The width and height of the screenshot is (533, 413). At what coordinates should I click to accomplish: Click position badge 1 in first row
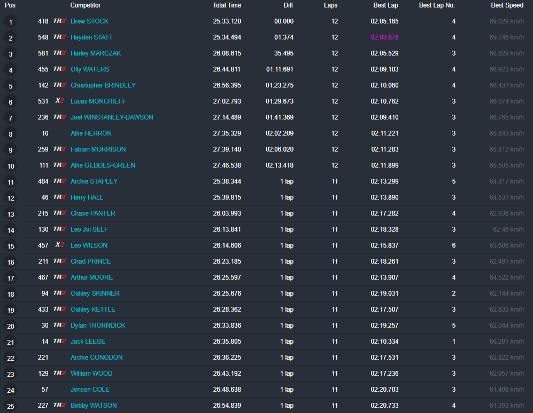[x=10, y=22]
